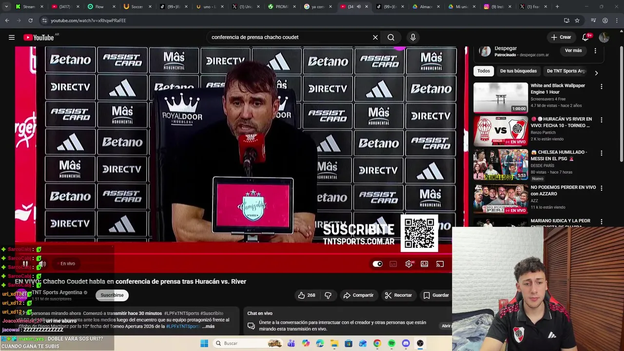Image resolution: width=624 pixels, height=351 pixels.
Task: Reload the page
Action: (30, 20)
